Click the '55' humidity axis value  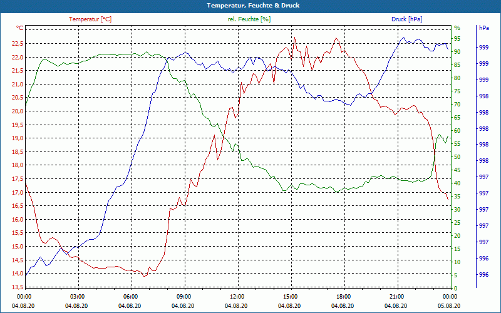[457, 144]
